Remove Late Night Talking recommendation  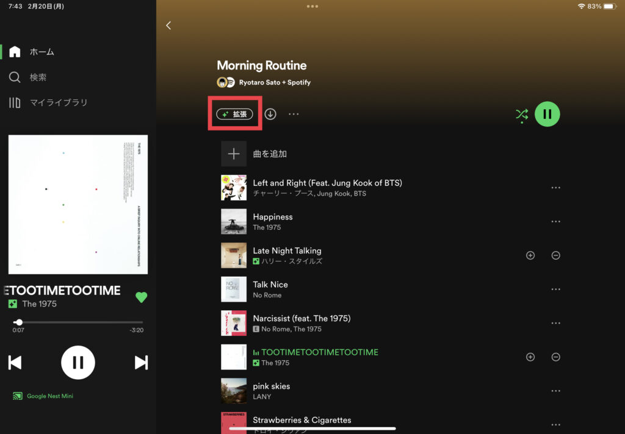tap(555, 255)
